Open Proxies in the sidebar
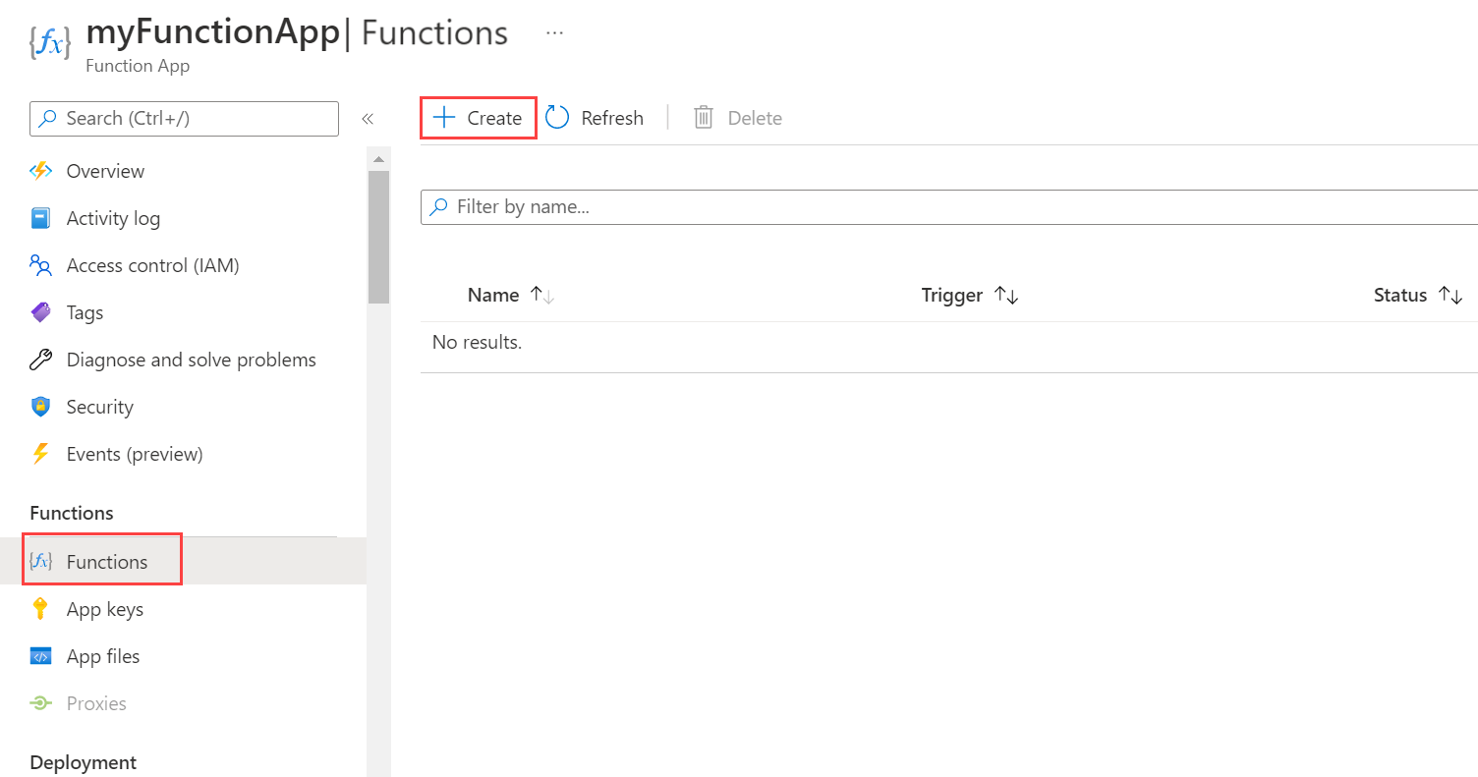The height and width of the screenshot is (777, 1478). (x=96, y=703)
